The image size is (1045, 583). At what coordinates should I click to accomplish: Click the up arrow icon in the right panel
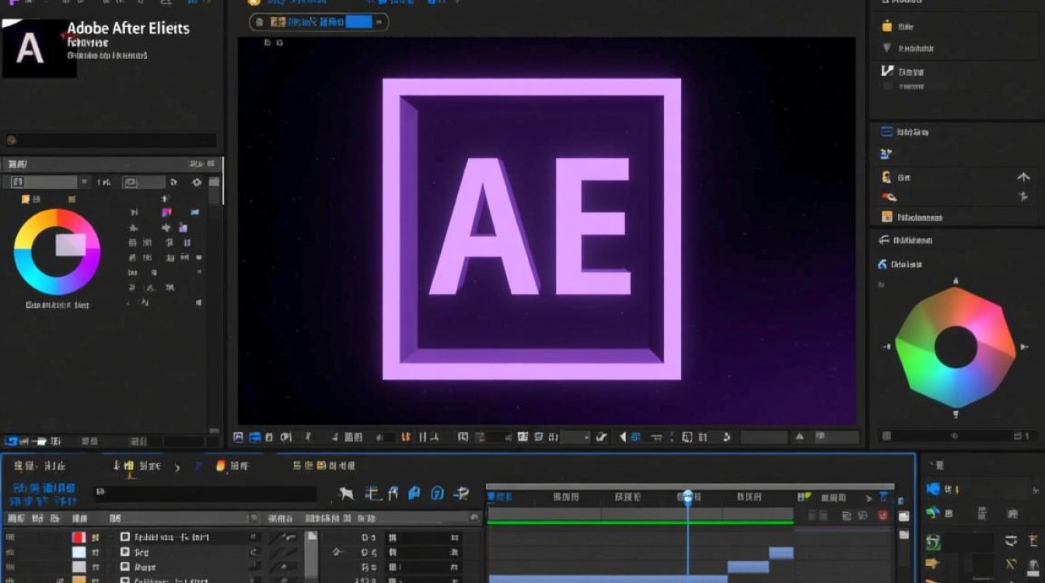click(x=1023, y=177)
